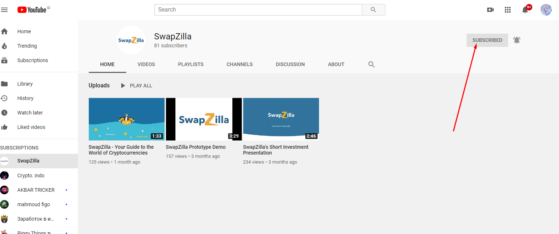This screenshot has height=234, width=559.
Task: Switch to the DISCUSSION tab
Action: pos(290,64)
